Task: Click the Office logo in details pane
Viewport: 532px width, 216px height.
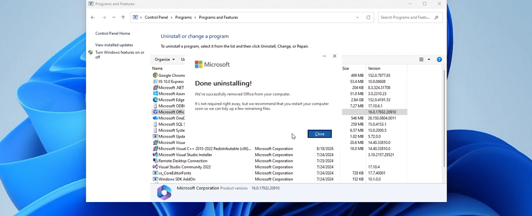Action: [x=164, y=192]
